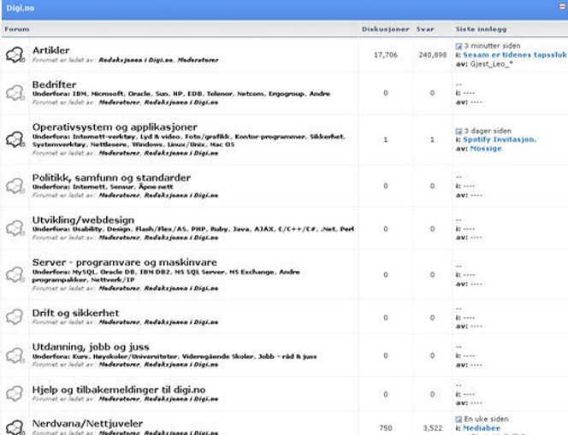This screenshot has height=435, width=568.
Task: Open the Foto/grafikk subforum
Action: pyautogui.click(x=207, y=137)
